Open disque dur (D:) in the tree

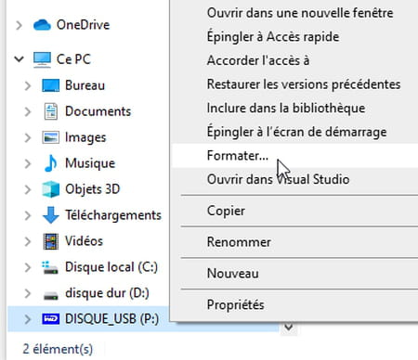point(107,293)
